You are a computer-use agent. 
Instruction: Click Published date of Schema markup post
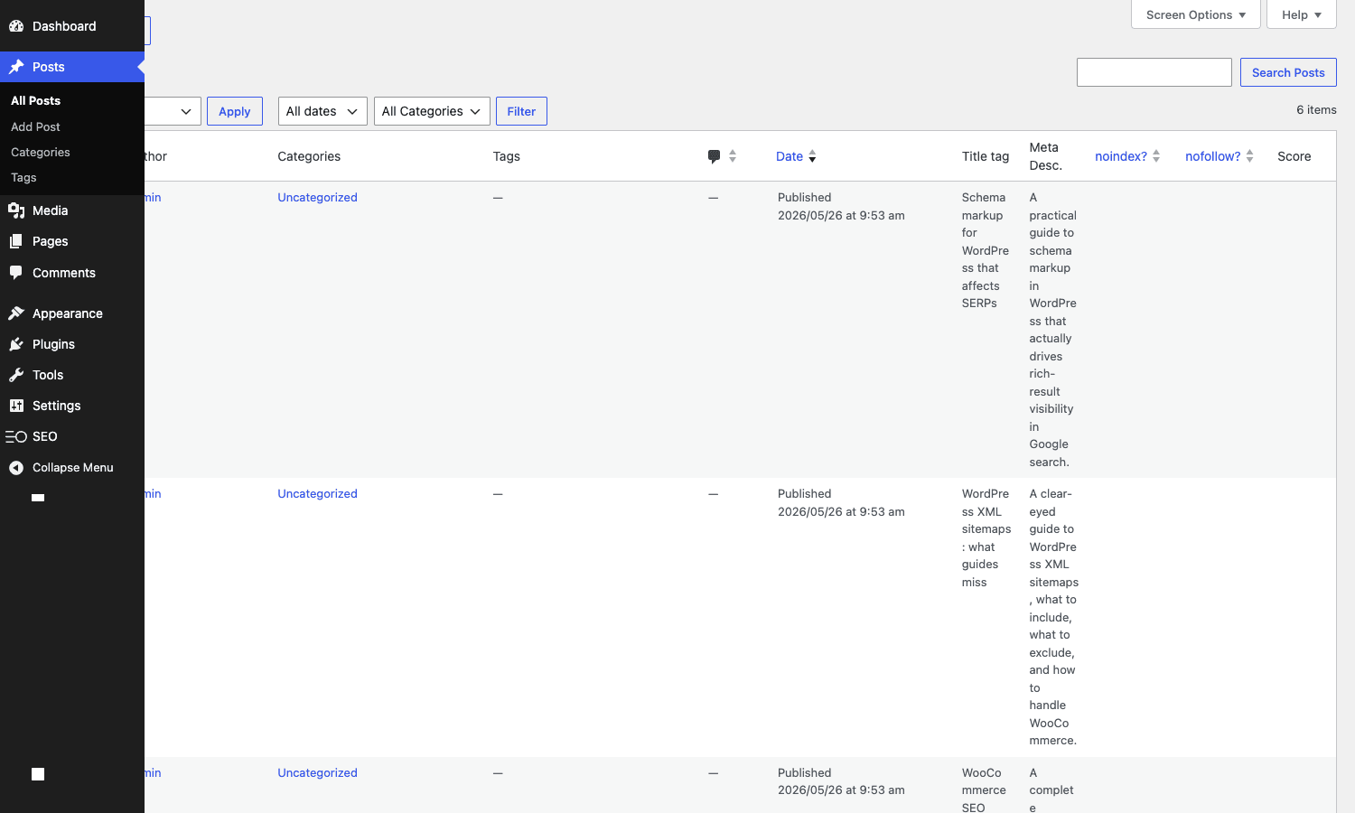tap(841, 206)
